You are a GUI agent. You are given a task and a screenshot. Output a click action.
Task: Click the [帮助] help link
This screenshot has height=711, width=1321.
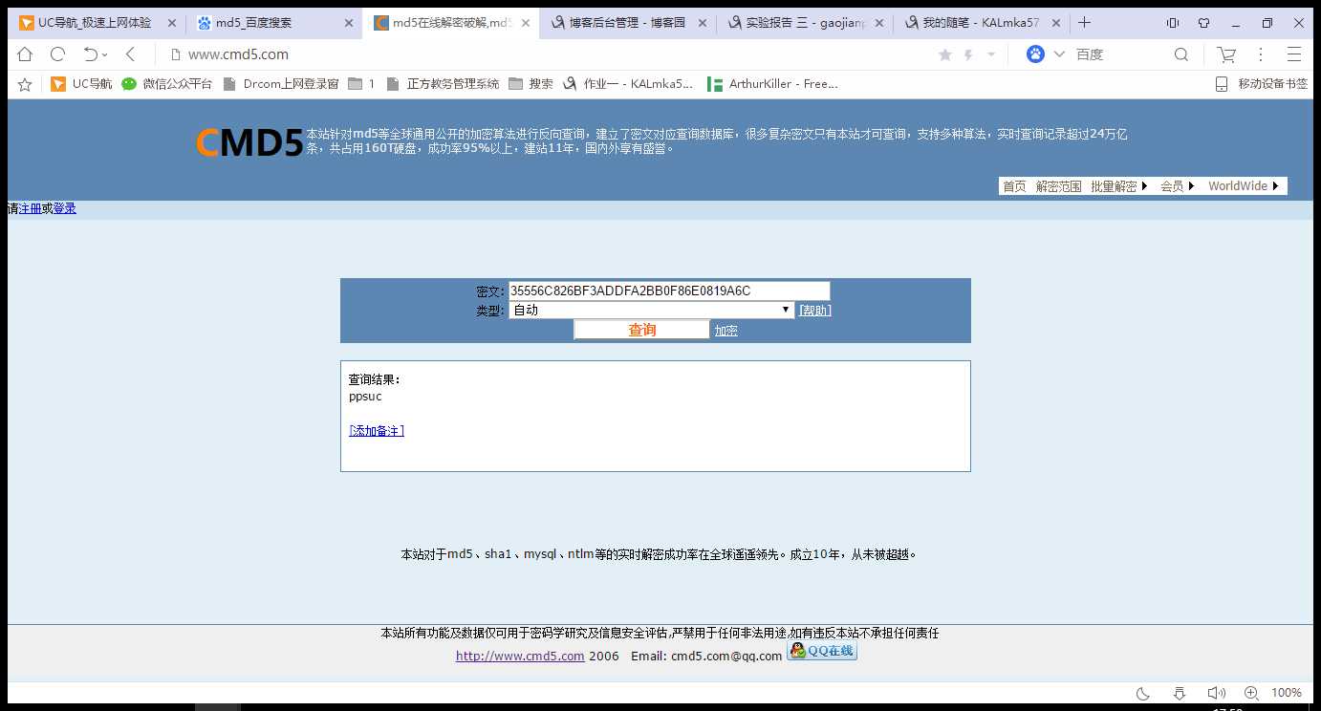tap(815, 311)
